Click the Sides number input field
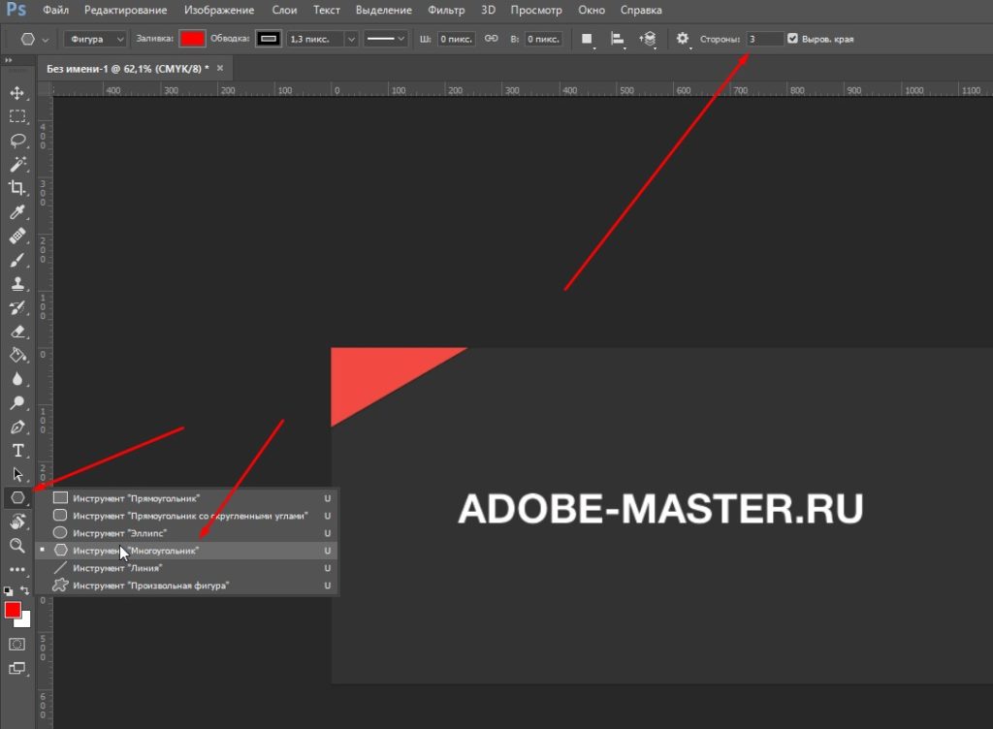The image size is (993, 729). click(764, 39)
